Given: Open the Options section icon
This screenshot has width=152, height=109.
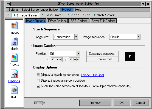Looking at the screenshot, I should (14, 74).
